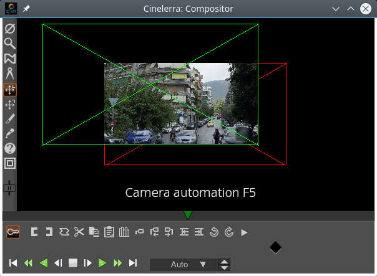Select the magnifying glass zoom tool

10,44
